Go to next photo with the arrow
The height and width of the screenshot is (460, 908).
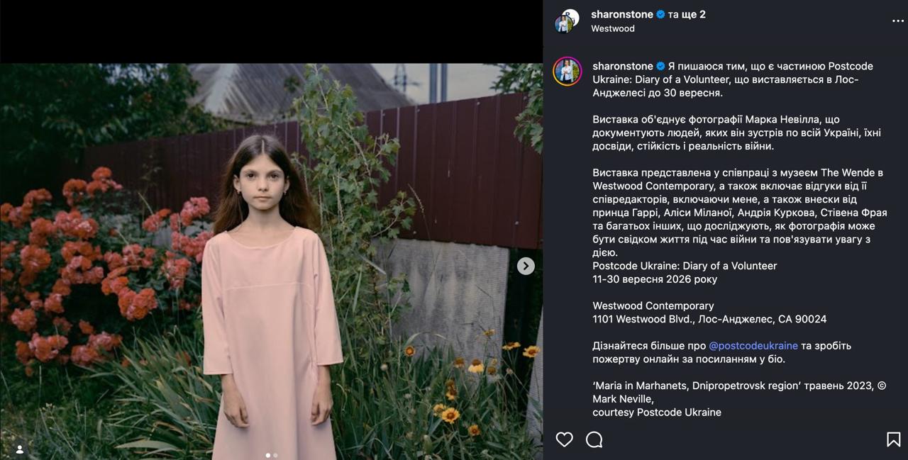(526, 266)
